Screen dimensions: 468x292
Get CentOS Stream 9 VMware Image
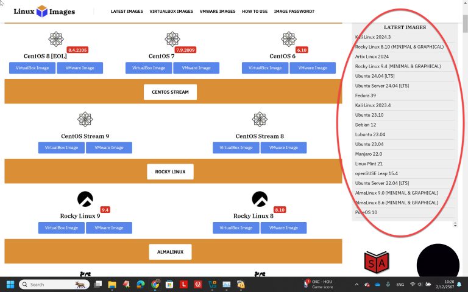click(x=109, y=147)
